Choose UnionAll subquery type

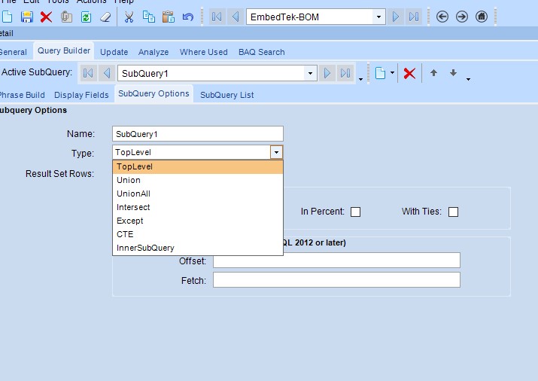198,194
